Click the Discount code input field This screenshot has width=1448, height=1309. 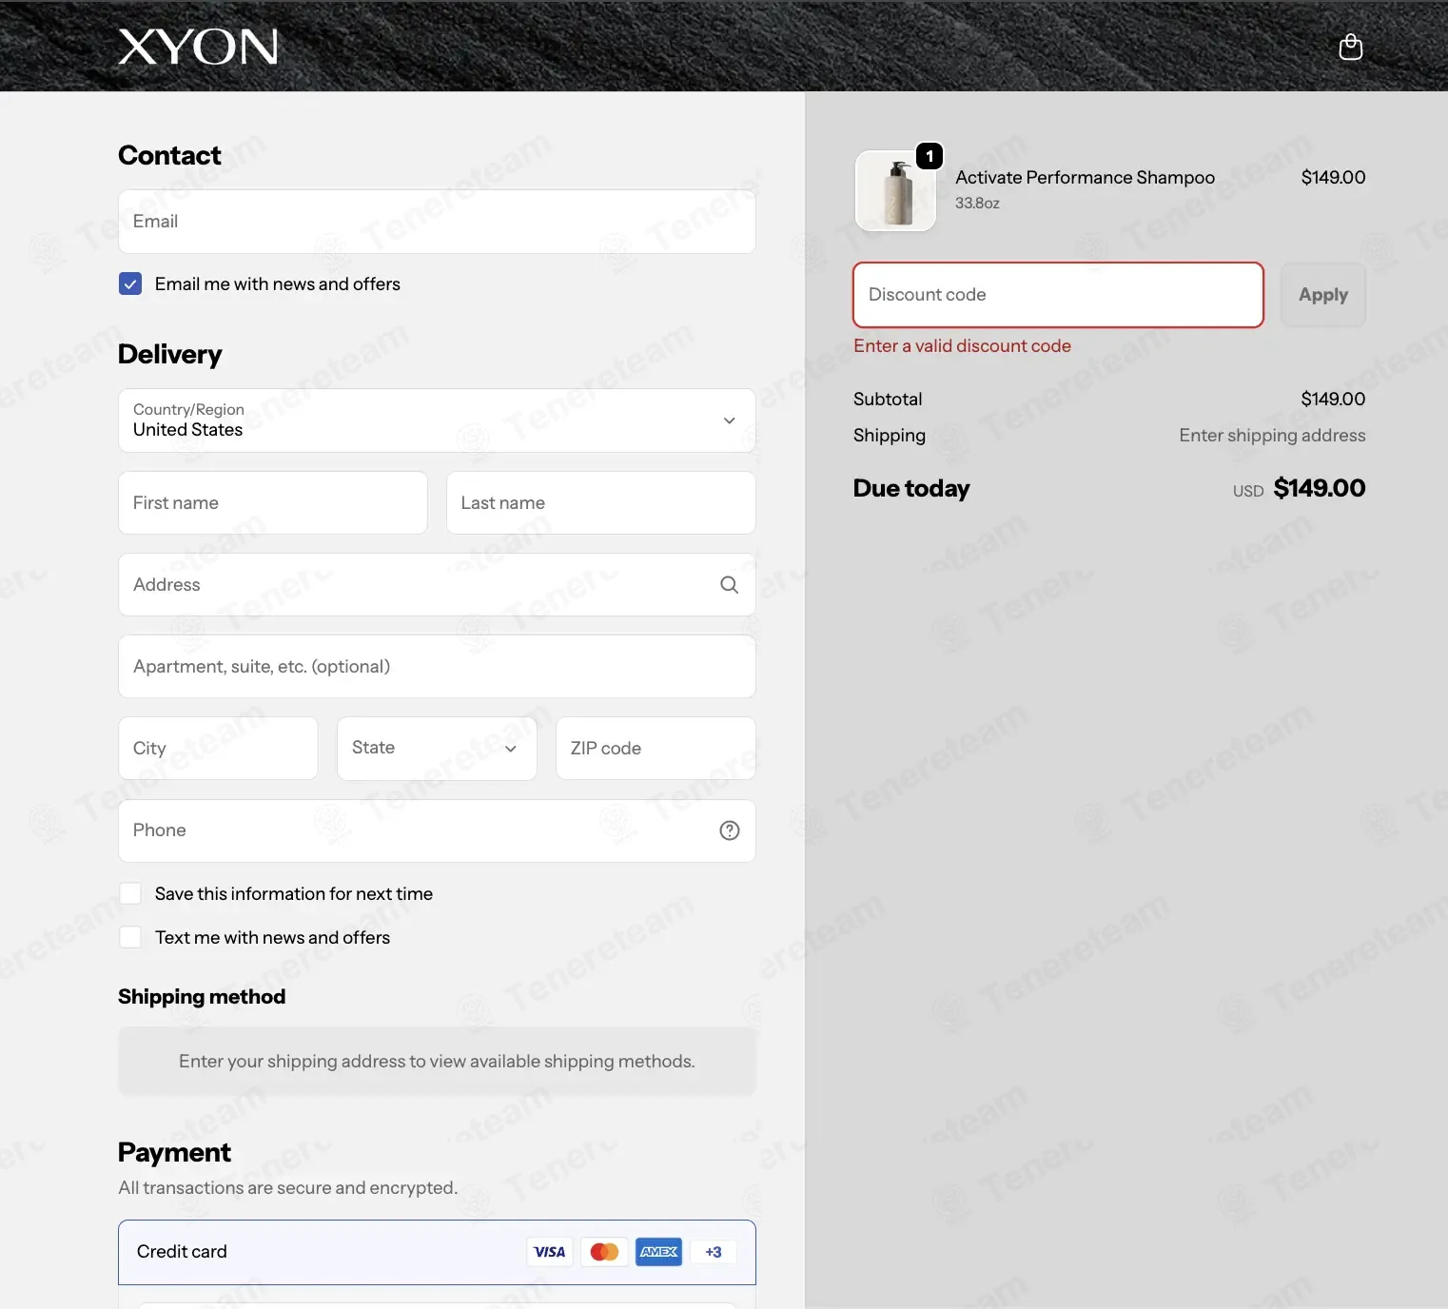[x=1058, y=295]
